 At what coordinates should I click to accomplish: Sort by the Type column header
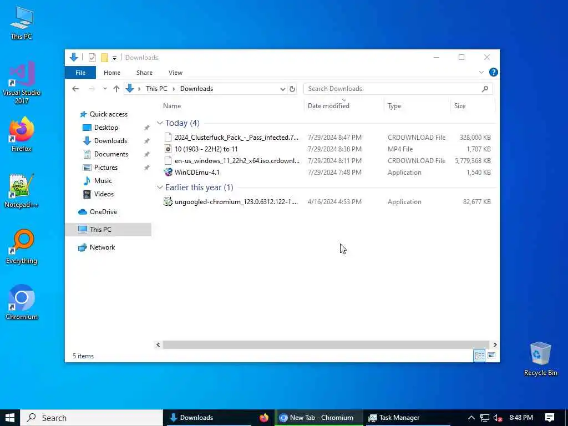[x=394, y=106]
